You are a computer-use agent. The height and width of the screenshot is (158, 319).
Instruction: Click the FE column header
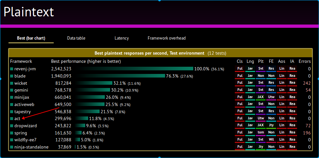[x=271, y=61]
